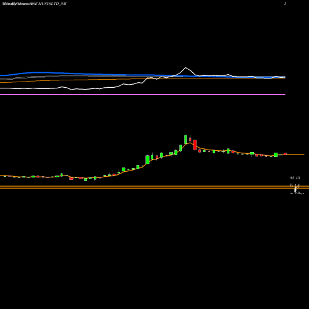Click the top-right corner label

(x=285, y=4)
